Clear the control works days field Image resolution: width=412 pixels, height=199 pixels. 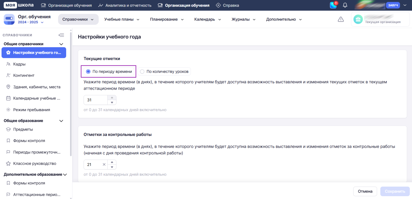coord(104,165)
